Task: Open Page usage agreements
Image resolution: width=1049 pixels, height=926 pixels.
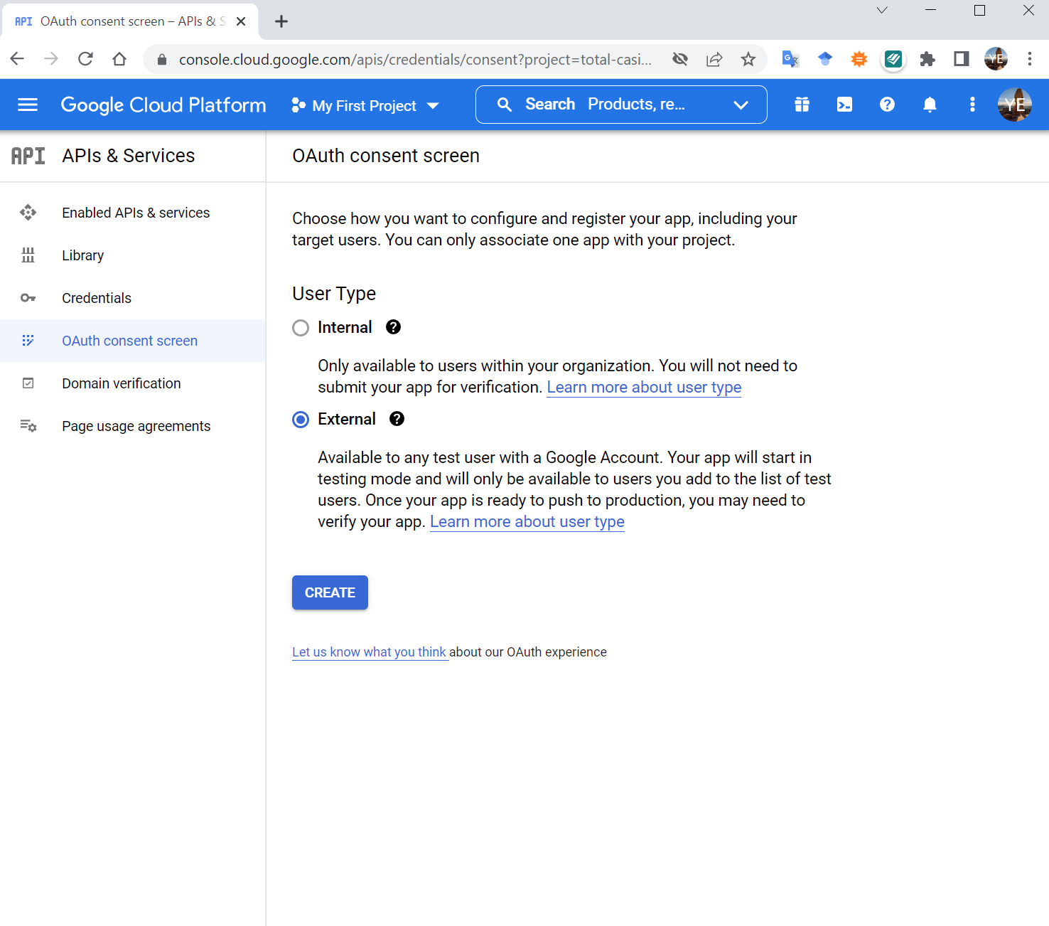Action: click(133, 426)
